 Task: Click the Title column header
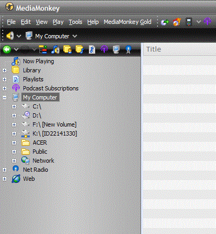click(179, 49)
